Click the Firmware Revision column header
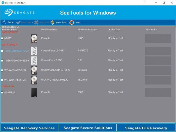Screen dimensions: 176x132 coord(87,30)
